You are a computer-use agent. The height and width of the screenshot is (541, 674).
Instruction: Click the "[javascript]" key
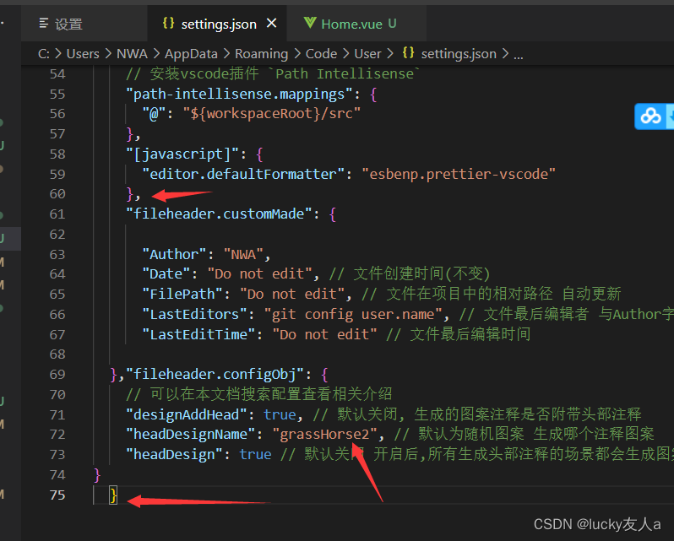coord(182,154)
